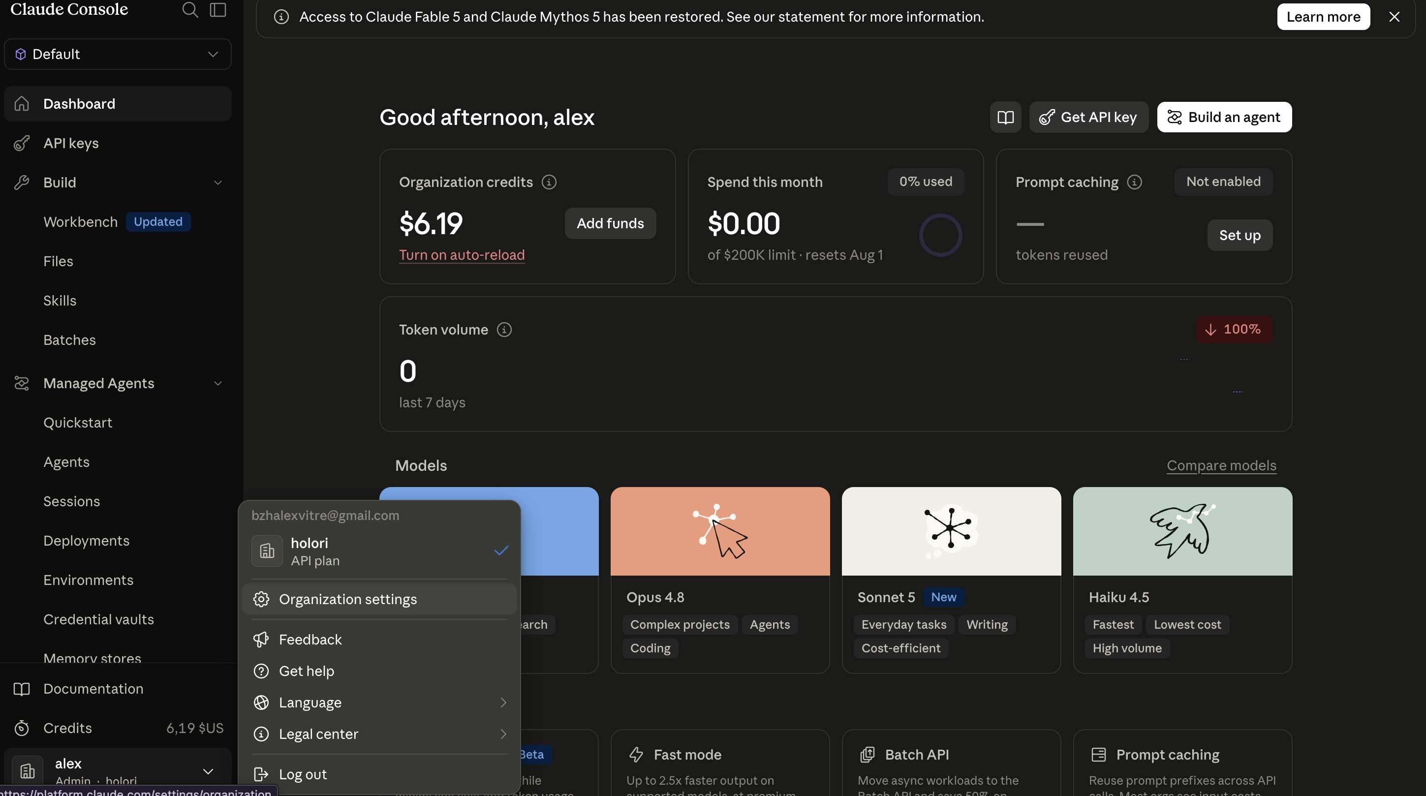Click the Batch API icon
Screen dimensions: 1426x796
coord(868,755)
